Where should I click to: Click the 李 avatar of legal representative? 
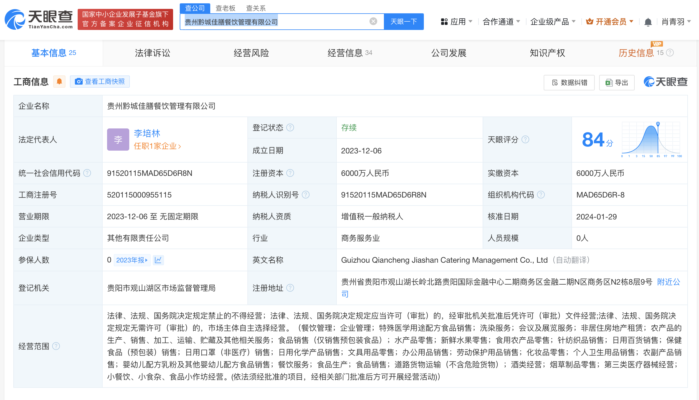pos(118,140)
